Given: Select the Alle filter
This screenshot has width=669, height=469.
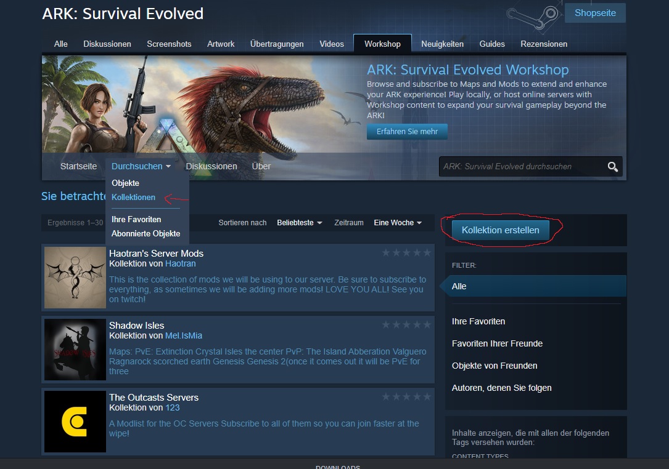Looking at the screenshot, I should (536, 286).
